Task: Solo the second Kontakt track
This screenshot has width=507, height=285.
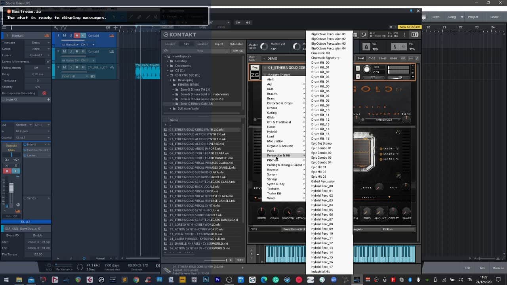Action: (x=71, y=51)
